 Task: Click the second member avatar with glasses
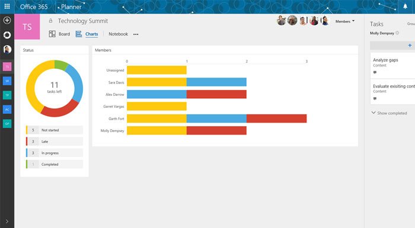pos(292,21)
